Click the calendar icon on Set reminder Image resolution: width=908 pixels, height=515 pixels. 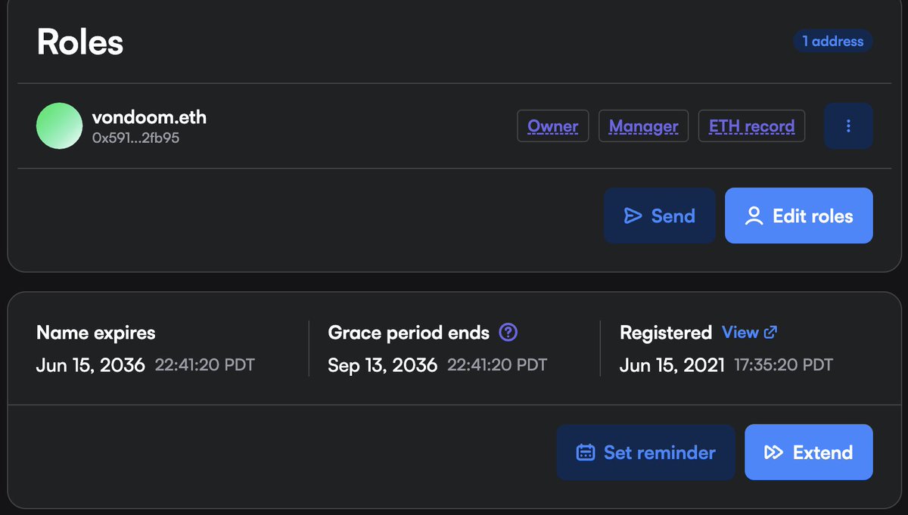point(585,453)
